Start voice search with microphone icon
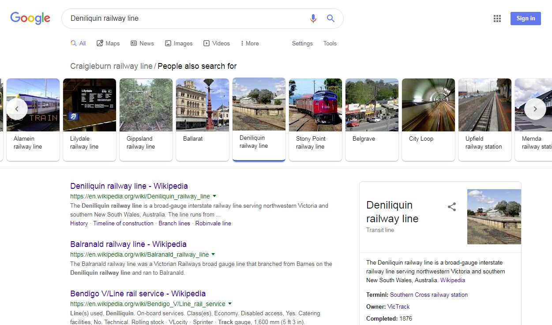Screen dimensions: 552x325 tap(313, 19)
